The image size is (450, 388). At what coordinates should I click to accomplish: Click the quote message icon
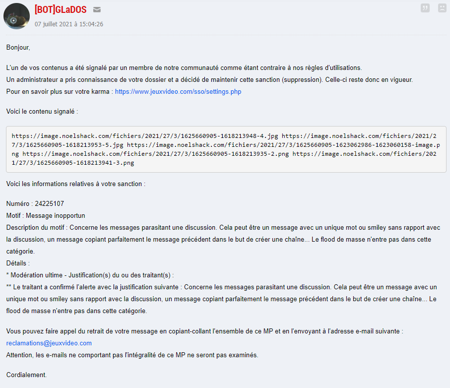point(425,8)
